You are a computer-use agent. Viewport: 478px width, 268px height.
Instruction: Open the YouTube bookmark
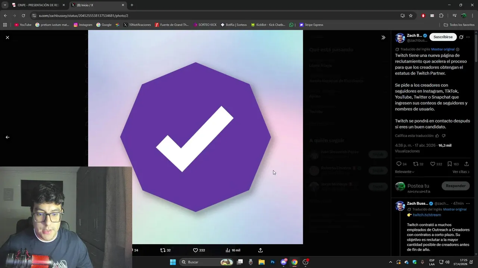click(23, 25)
